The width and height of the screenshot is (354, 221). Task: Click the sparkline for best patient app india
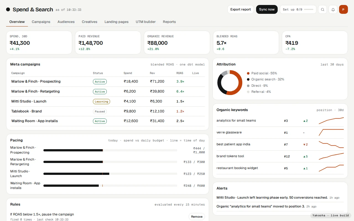[x=331, y=144]
